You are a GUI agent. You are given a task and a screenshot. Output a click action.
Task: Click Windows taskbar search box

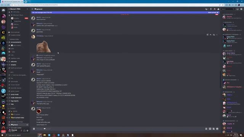point(21,135)
